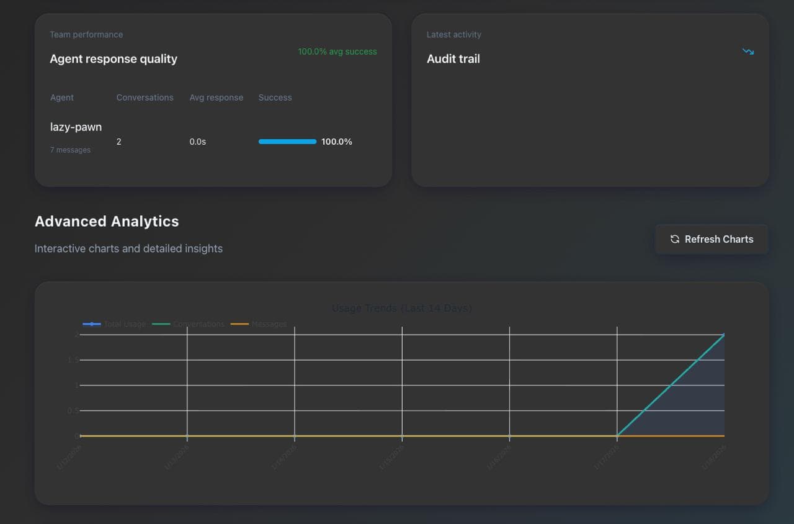
Task: Click the 7 messages label under lazy-pawn
Action: (x=71, y=150)
